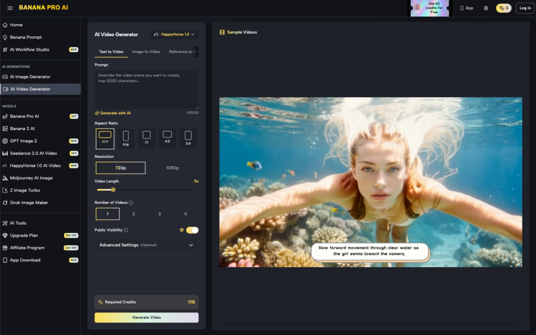
Task: Select 16:9 aspect ratio
Action: point(105,138)
